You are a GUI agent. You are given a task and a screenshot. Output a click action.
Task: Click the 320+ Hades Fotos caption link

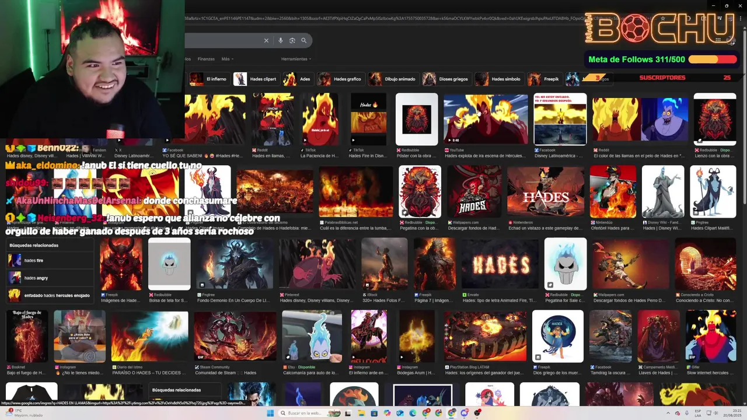pyautogui.click(x=384, y=300)
